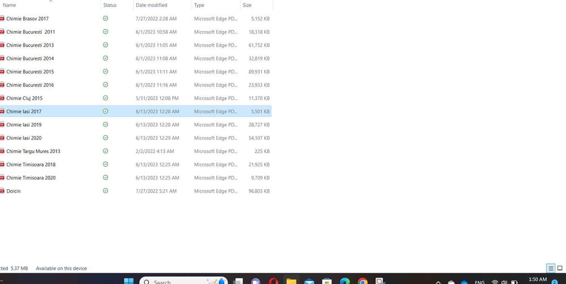The image size is (566, 284).
Task: Show hidden system tray icons
Action: pyautogui.click(x=438, y=282)
